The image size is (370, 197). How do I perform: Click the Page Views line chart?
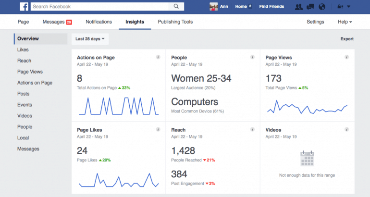tap(307, 107)
